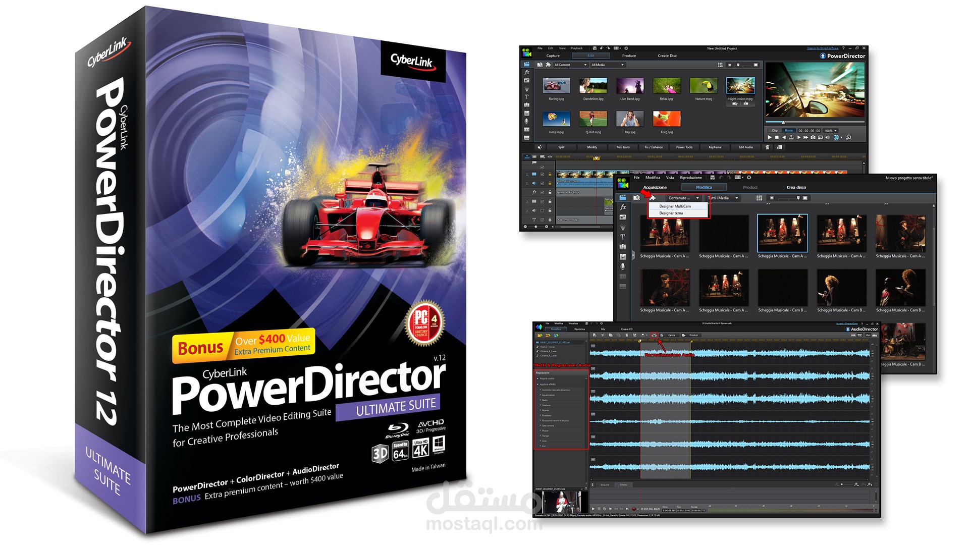
Task: Stop the preview in English PowerDirector window
Action: click(x=777, y=137)
